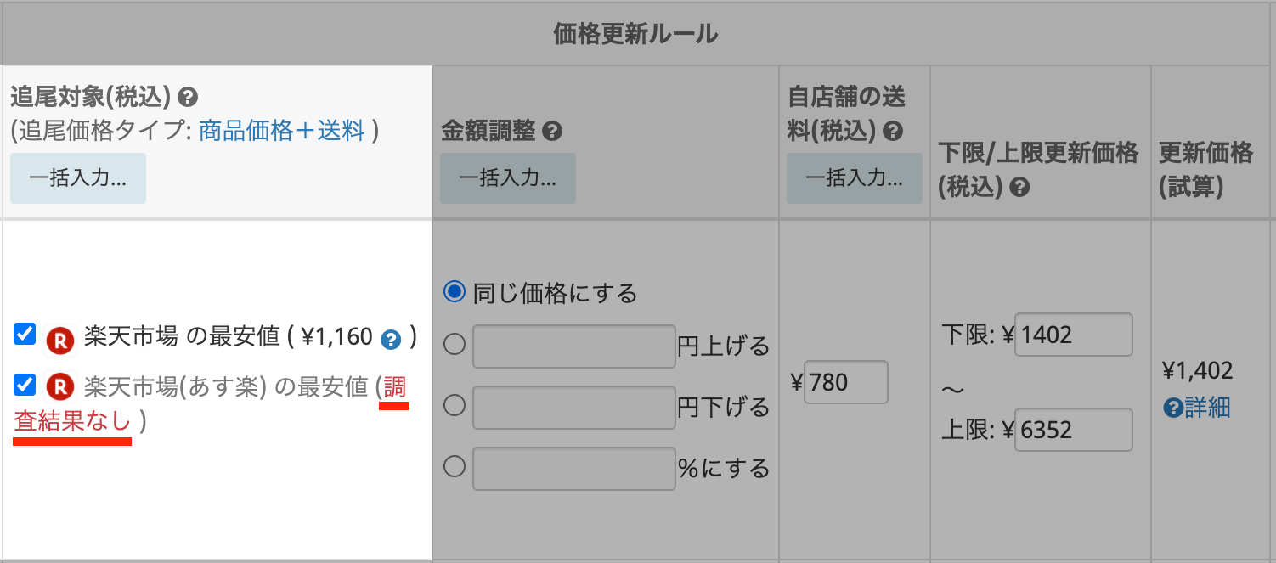
Task: Open 一括入力 under 追尾対象 column
Action: click(78, 178)
